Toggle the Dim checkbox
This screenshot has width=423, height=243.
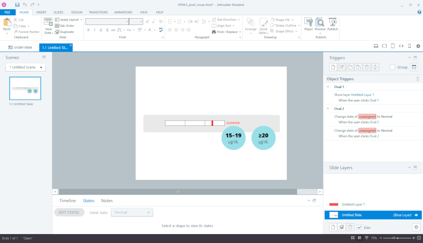[x=359, y=227]
